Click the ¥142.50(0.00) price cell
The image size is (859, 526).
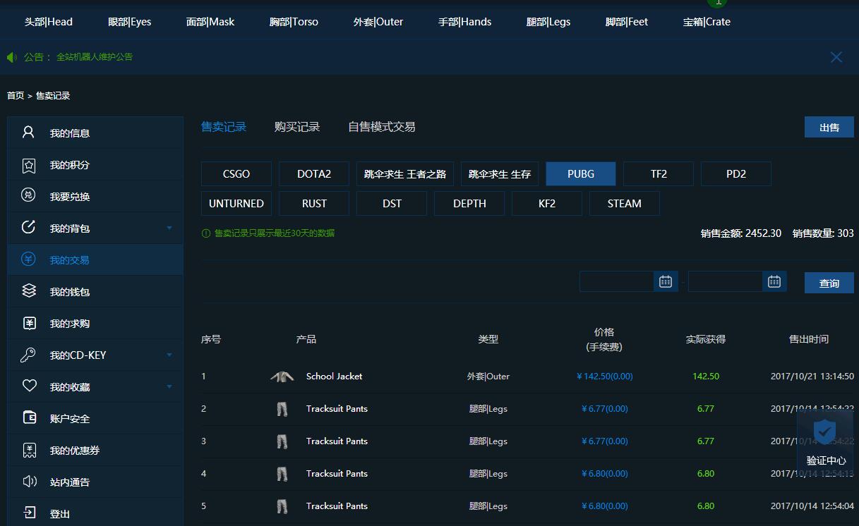click(x=605, y=377)
